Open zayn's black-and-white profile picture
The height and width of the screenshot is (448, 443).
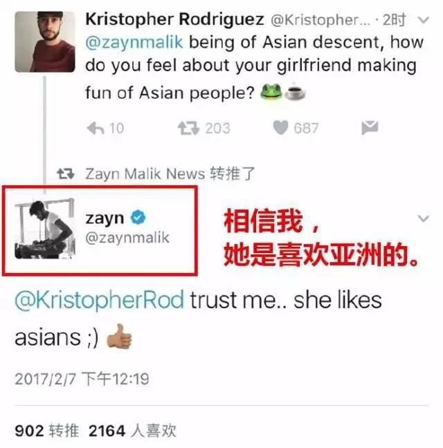tap(44, 229)
